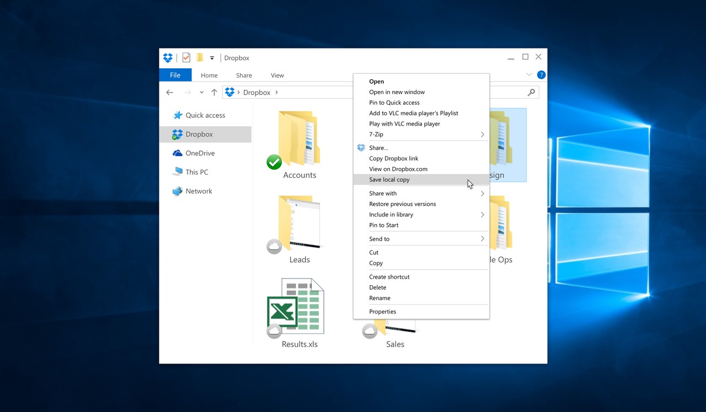Select Quick access in navigation pane

click(205, 115)
